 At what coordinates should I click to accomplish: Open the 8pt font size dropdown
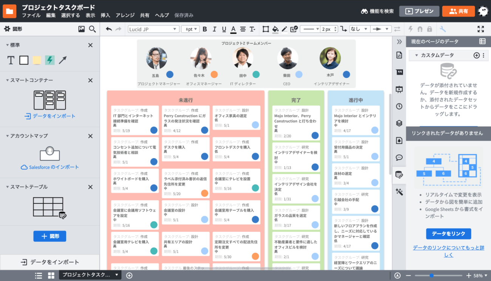190,29
